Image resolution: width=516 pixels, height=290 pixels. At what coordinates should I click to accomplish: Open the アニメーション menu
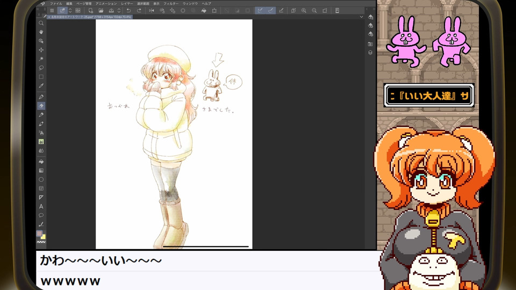point(106,4)
